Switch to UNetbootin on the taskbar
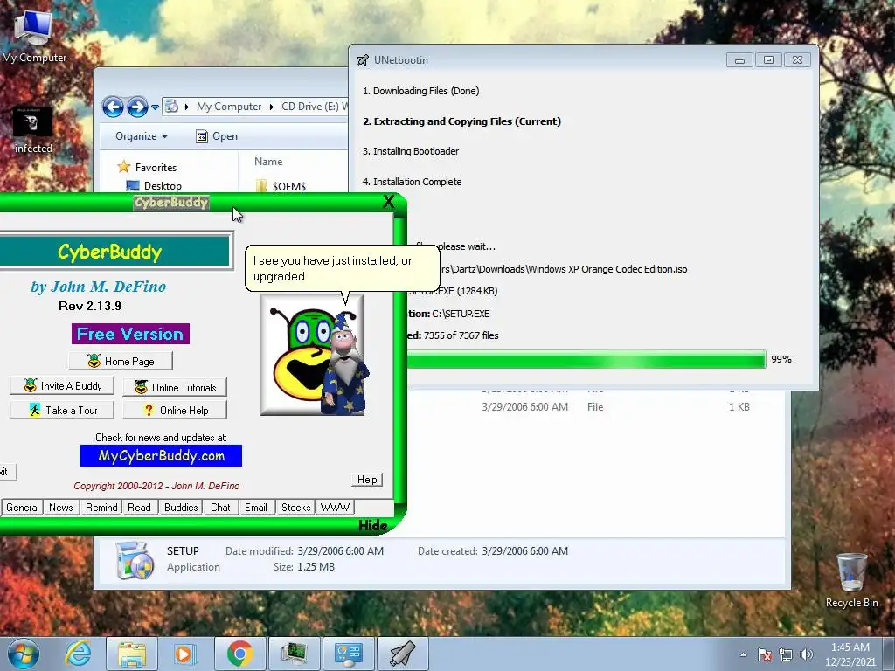Viewport: 895px width, 671px height. (x=402, y=654)
